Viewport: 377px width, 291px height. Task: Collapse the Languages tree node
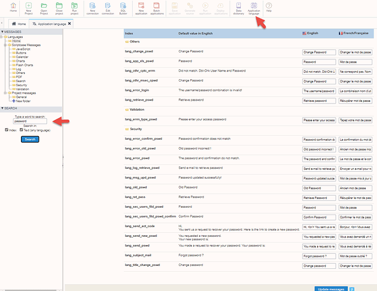(1, 37)
